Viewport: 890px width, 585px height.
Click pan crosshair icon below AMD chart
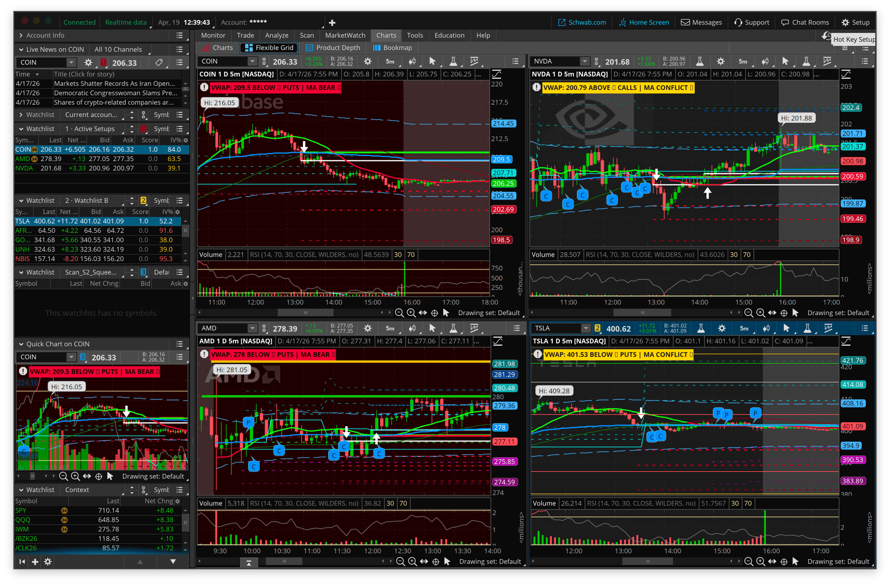pyautogui.click(x=436, y=561)
